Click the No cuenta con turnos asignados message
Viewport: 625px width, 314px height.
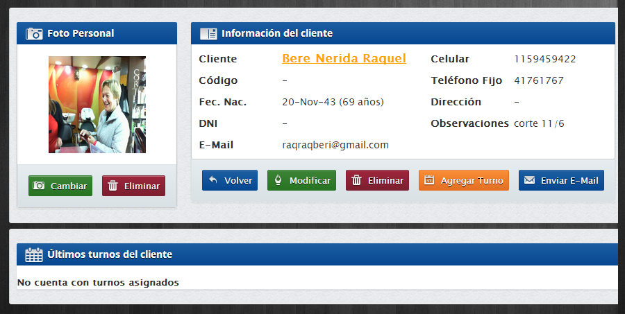click(x=98, y=282)
